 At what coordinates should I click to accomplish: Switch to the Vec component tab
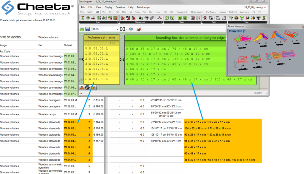(x=104, y=12)
